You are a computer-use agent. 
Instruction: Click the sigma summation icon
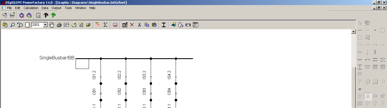(x=105, y=25)
